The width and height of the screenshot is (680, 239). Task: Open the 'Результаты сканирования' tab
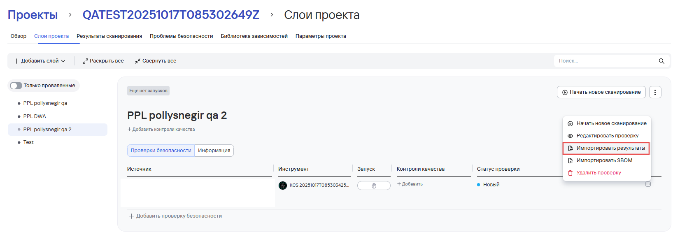click(109, 36)
